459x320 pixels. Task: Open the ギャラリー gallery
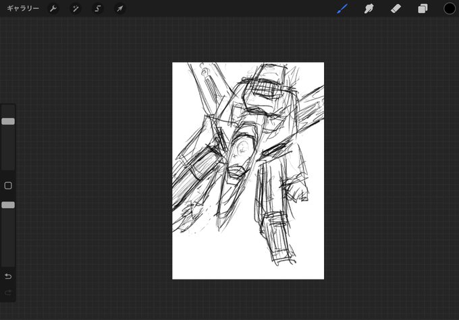coord(23,9)
